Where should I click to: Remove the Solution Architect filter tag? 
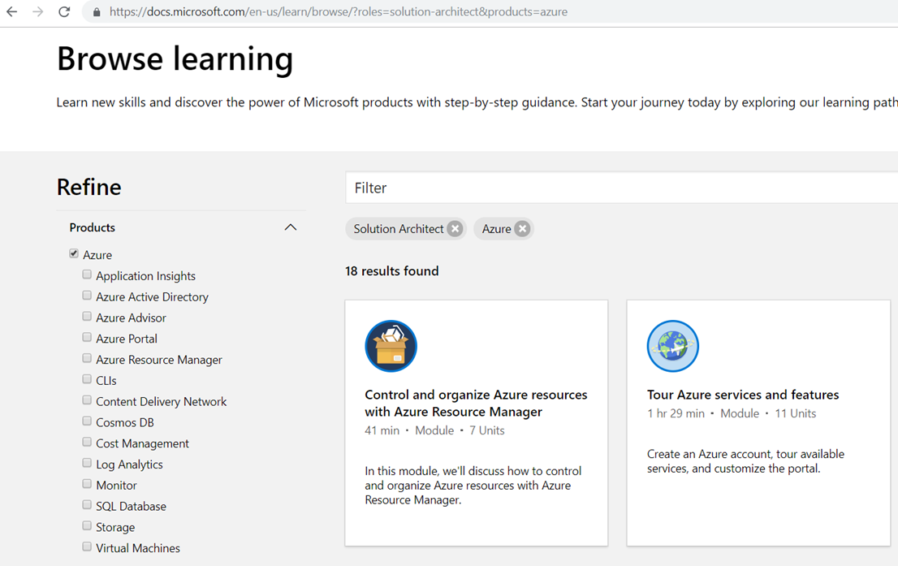(455, 229)
